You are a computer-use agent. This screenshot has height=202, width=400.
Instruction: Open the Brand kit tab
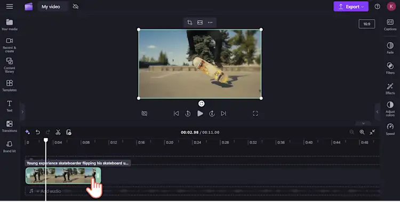pyautogui.click(x=10, y=147)
